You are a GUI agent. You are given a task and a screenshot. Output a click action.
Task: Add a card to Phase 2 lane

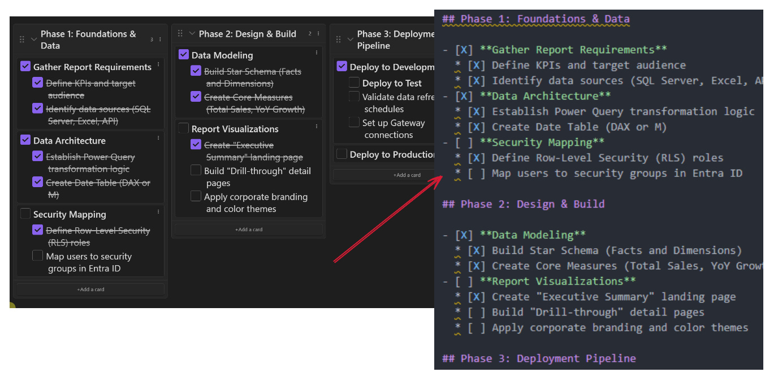pos(249,230)
